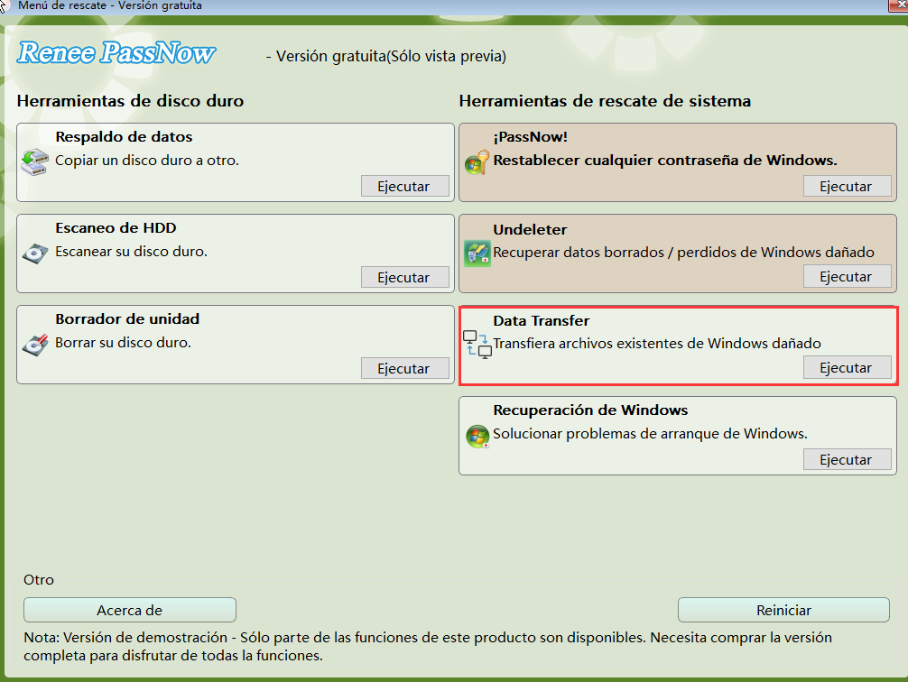Click the Reiniciar button
The height and width of the screenshot is (682, 908).
[783, 610]
